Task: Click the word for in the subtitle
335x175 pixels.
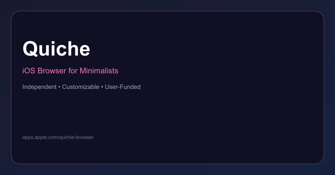Action: (x=73, y=71)
